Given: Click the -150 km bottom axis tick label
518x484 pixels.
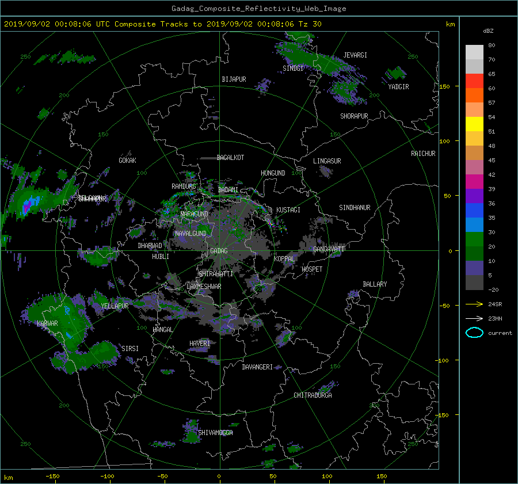Looking at the screenshot, I should pos(52,477).
